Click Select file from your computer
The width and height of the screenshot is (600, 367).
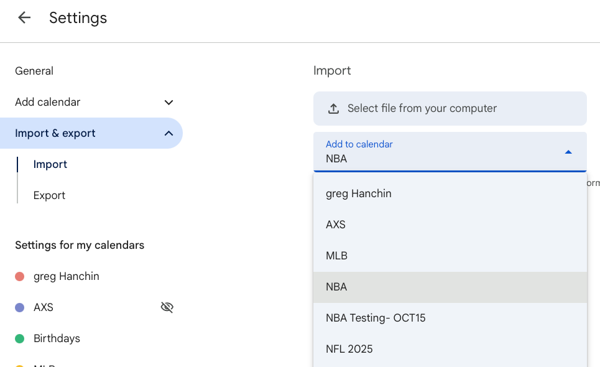tap(422, 109)
